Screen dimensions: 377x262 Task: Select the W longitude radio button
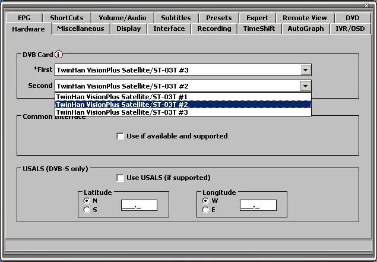(x=205, y=201)
